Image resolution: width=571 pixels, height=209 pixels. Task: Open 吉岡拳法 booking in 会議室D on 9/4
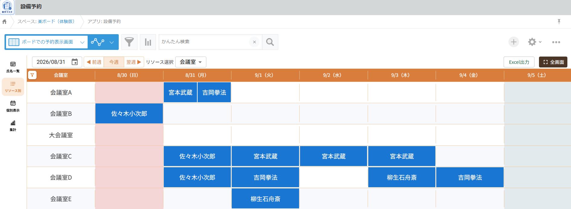point(470,178)
